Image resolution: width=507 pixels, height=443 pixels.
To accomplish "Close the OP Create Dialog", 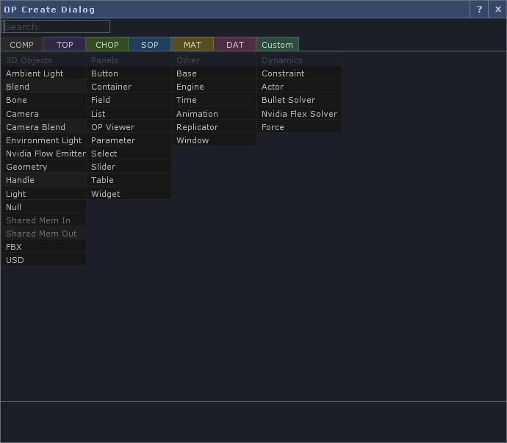I will click(x=497, y=10).
